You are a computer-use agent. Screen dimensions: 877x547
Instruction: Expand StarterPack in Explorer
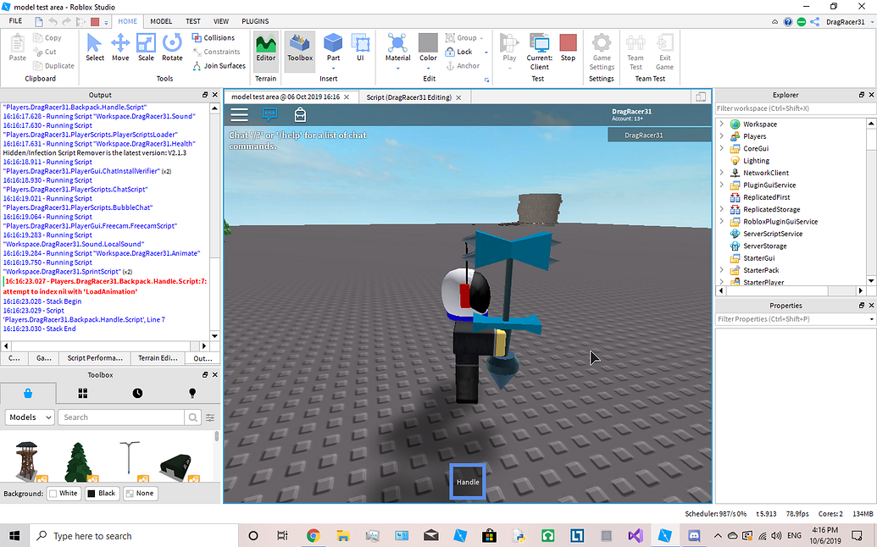tap(721, 270)
